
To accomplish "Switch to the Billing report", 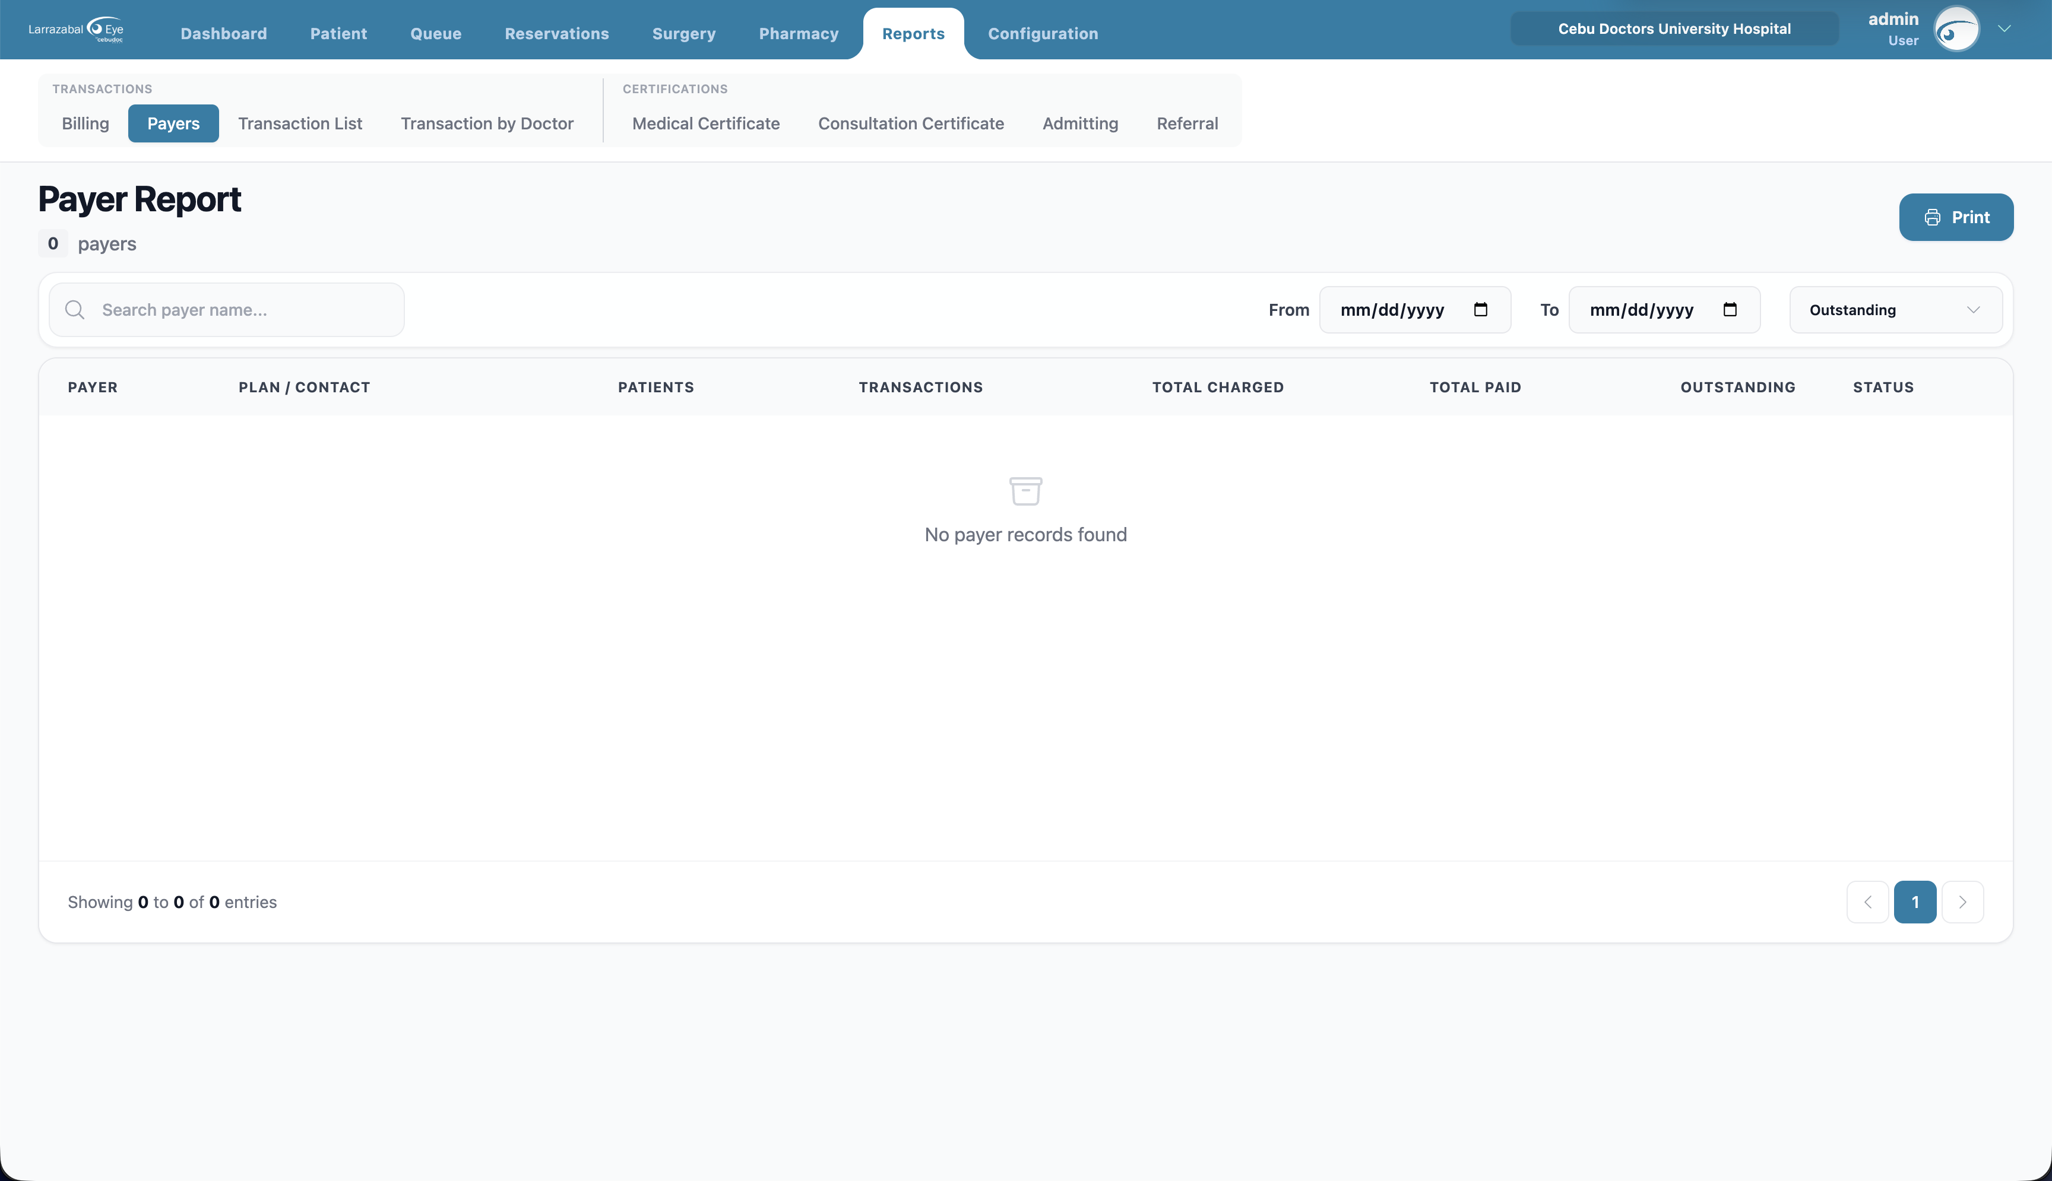I will (85, 123).
